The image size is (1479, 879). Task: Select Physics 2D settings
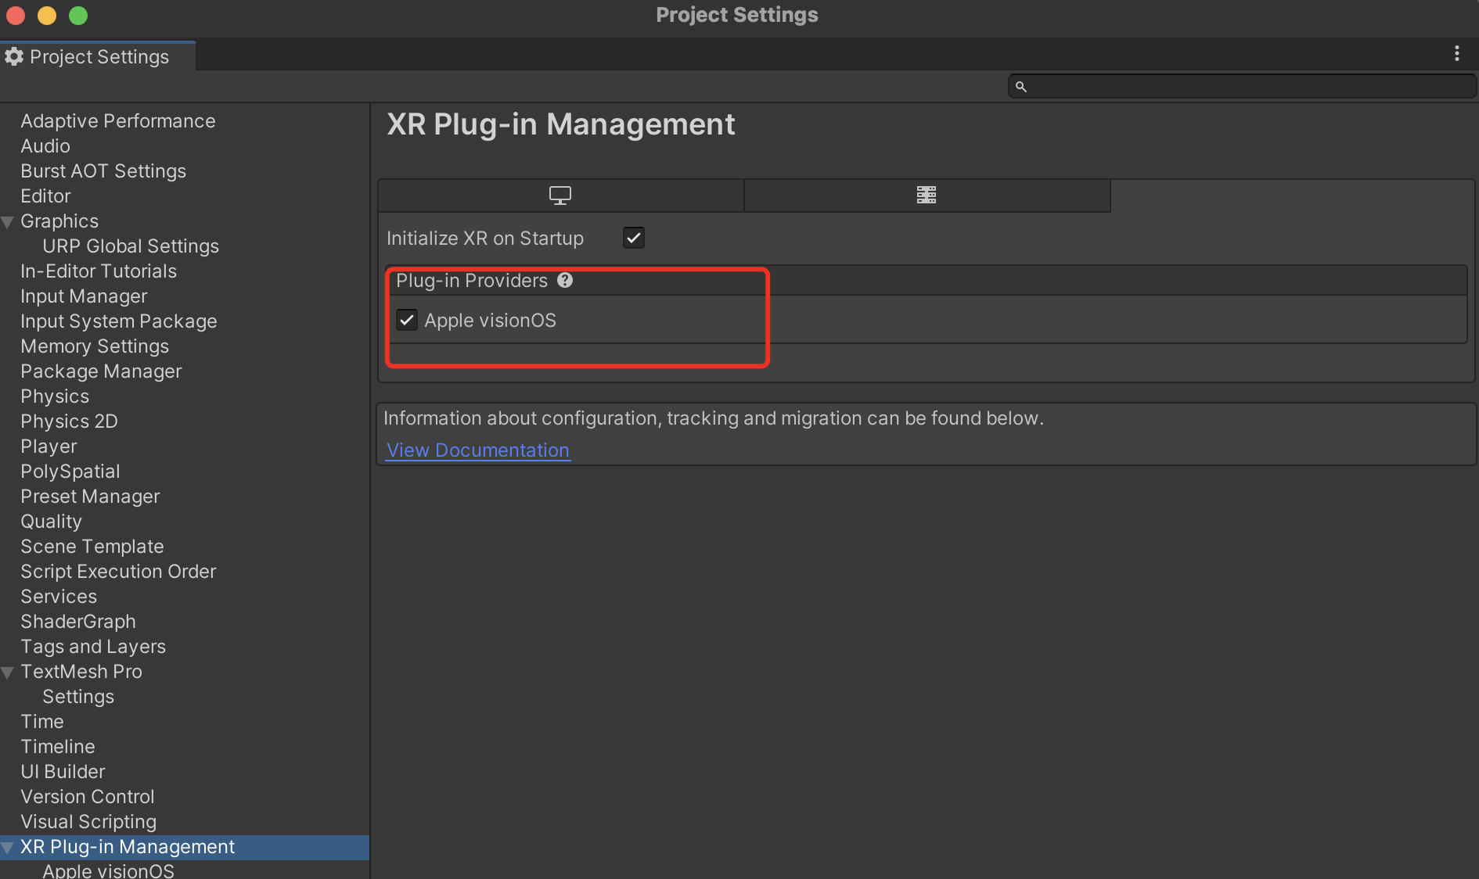pyautogui.click(x=69, y=422)
